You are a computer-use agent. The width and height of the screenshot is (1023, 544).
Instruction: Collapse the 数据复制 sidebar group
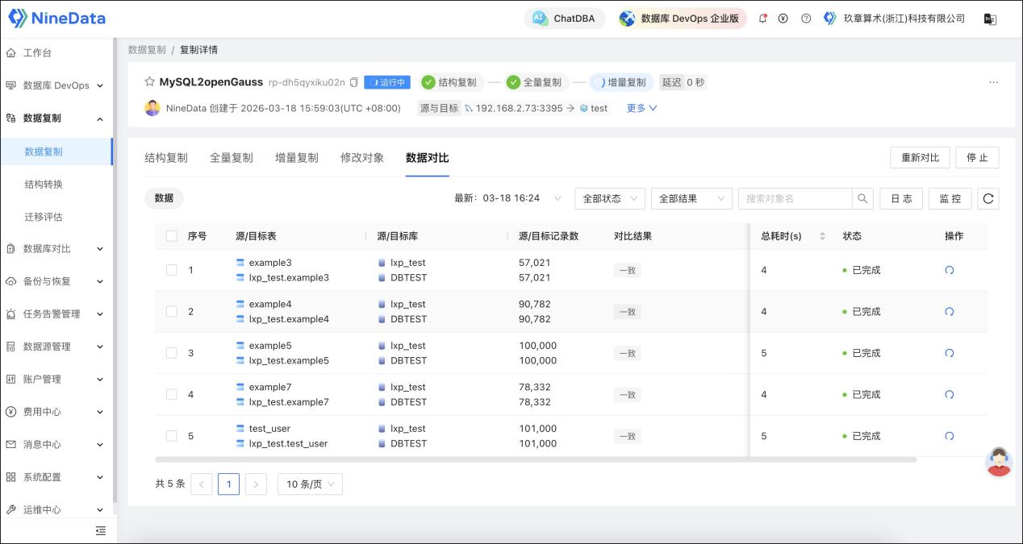click(x=56, y=118)
